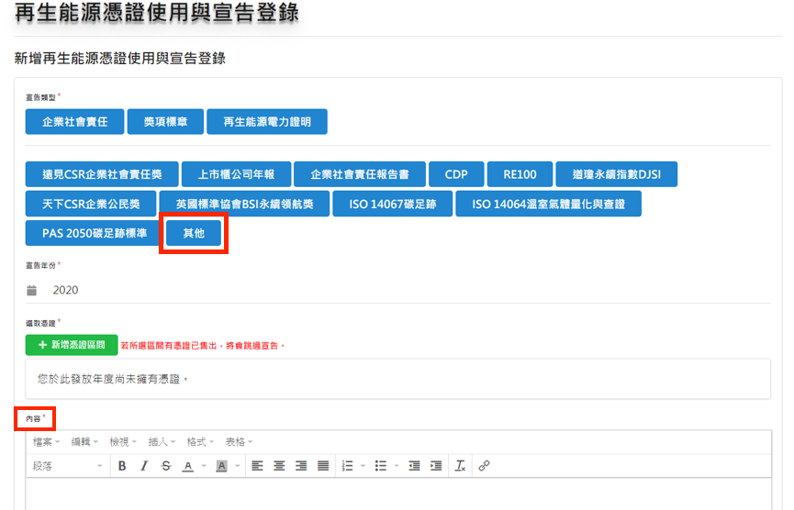Choose 道瓊永續指數DJSI option

pos(616,174)
